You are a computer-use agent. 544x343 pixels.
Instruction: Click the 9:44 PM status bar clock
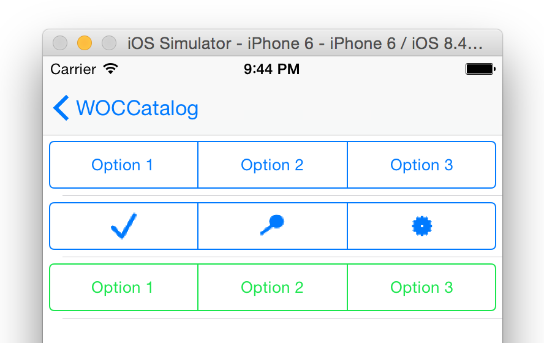coord(272,69)
